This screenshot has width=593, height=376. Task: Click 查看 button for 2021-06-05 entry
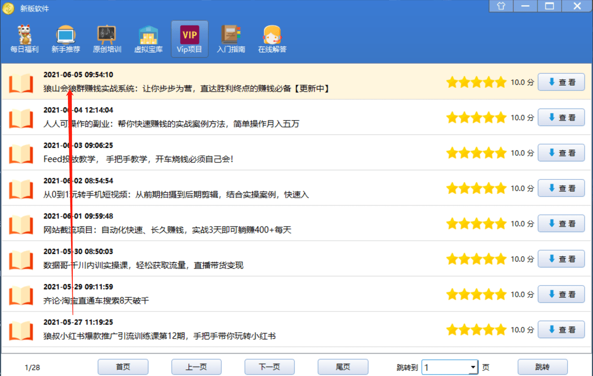[561, 82]
